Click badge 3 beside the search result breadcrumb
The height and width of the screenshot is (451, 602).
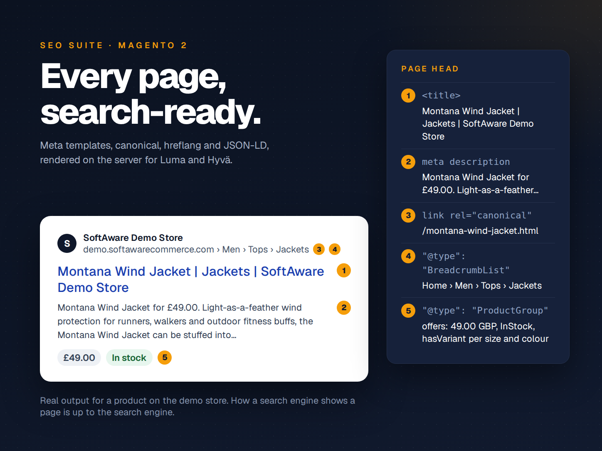click(x=319, y=249)
